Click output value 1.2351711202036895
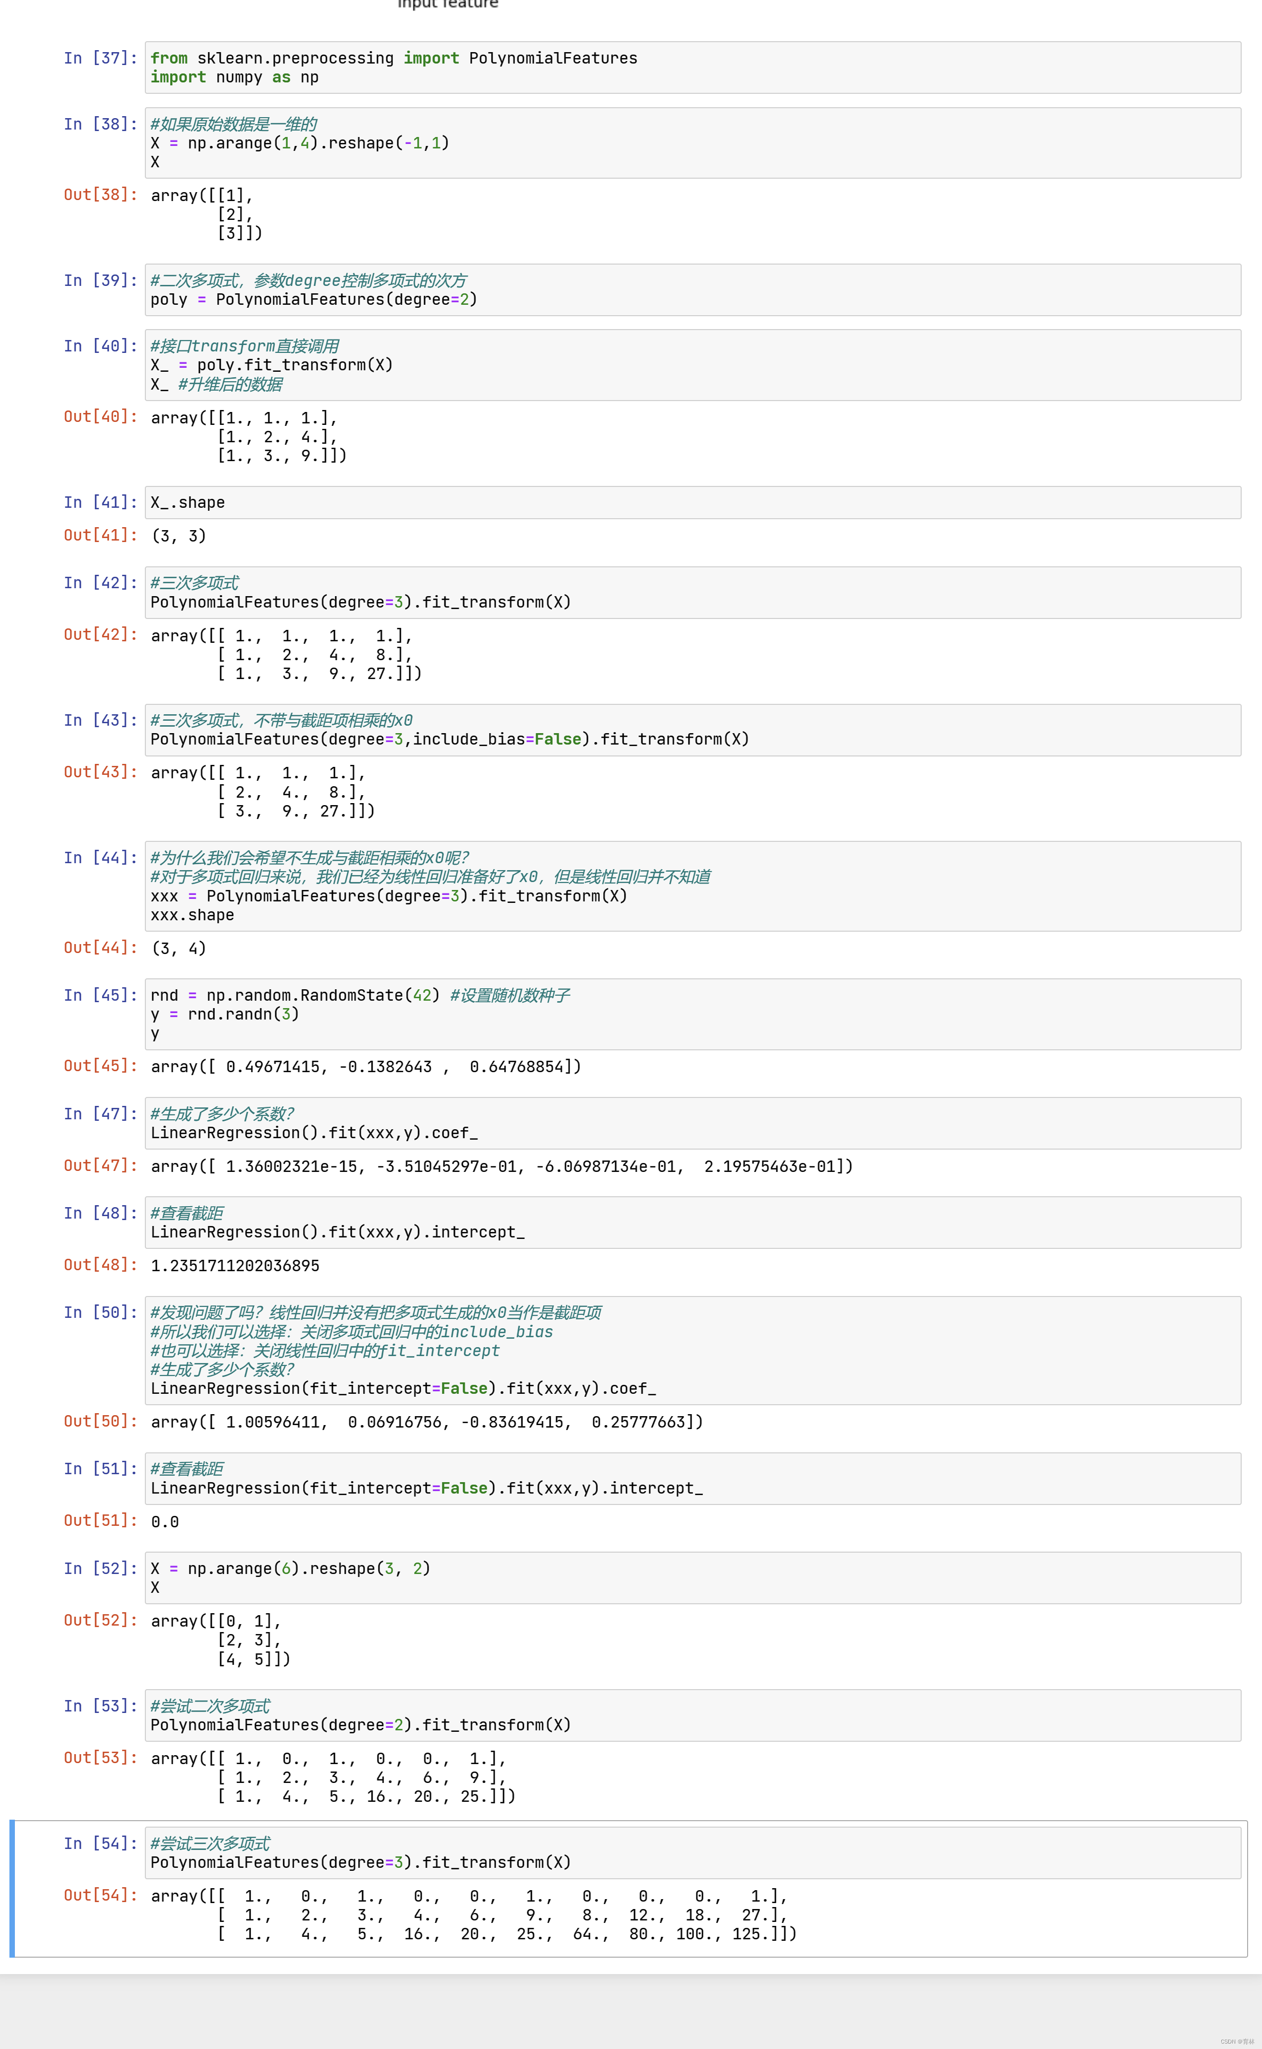 pyautogui.click(x=235, y=1266)
